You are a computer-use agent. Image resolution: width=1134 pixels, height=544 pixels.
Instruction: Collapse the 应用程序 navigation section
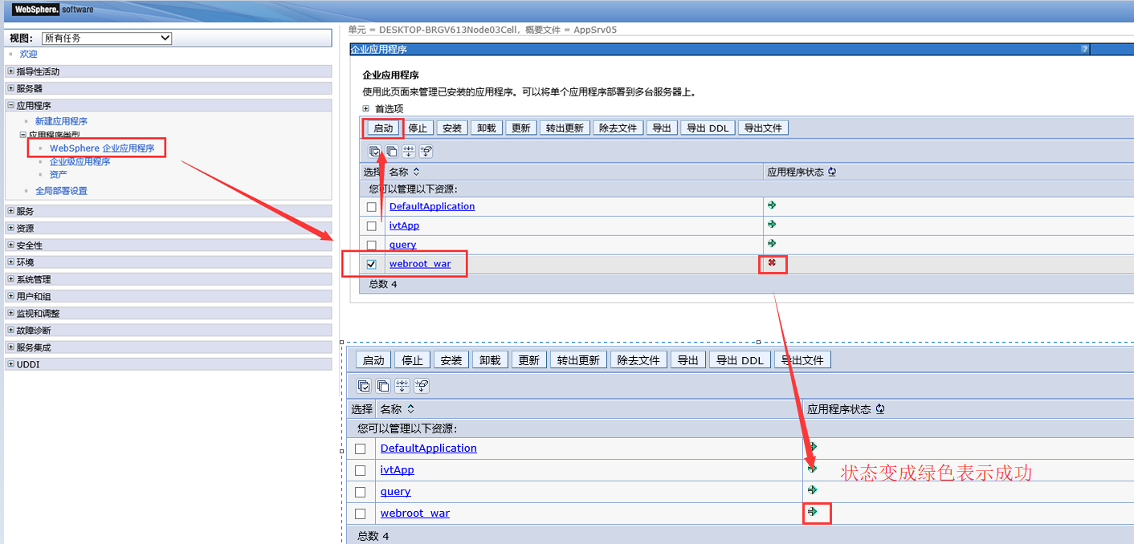11,105
